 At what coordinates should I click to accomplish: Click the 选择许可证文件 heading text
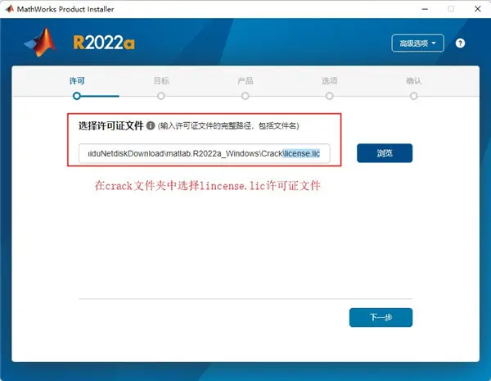coord(110,125)
